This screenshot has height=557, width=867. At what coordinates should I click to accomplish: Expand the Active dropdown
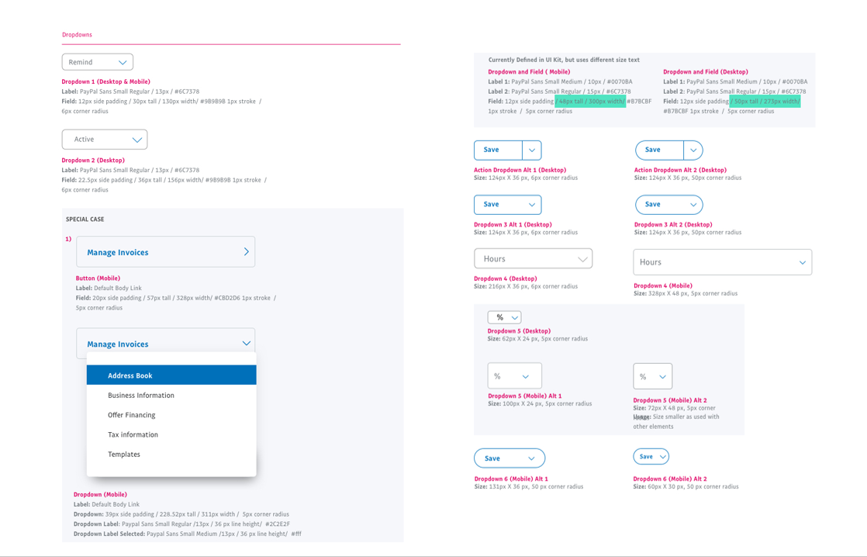point(105,140)
